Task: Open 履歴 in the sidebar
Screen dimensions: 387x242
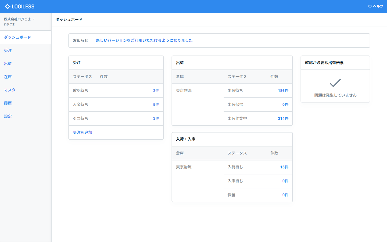Action: (x=26, y=103)
